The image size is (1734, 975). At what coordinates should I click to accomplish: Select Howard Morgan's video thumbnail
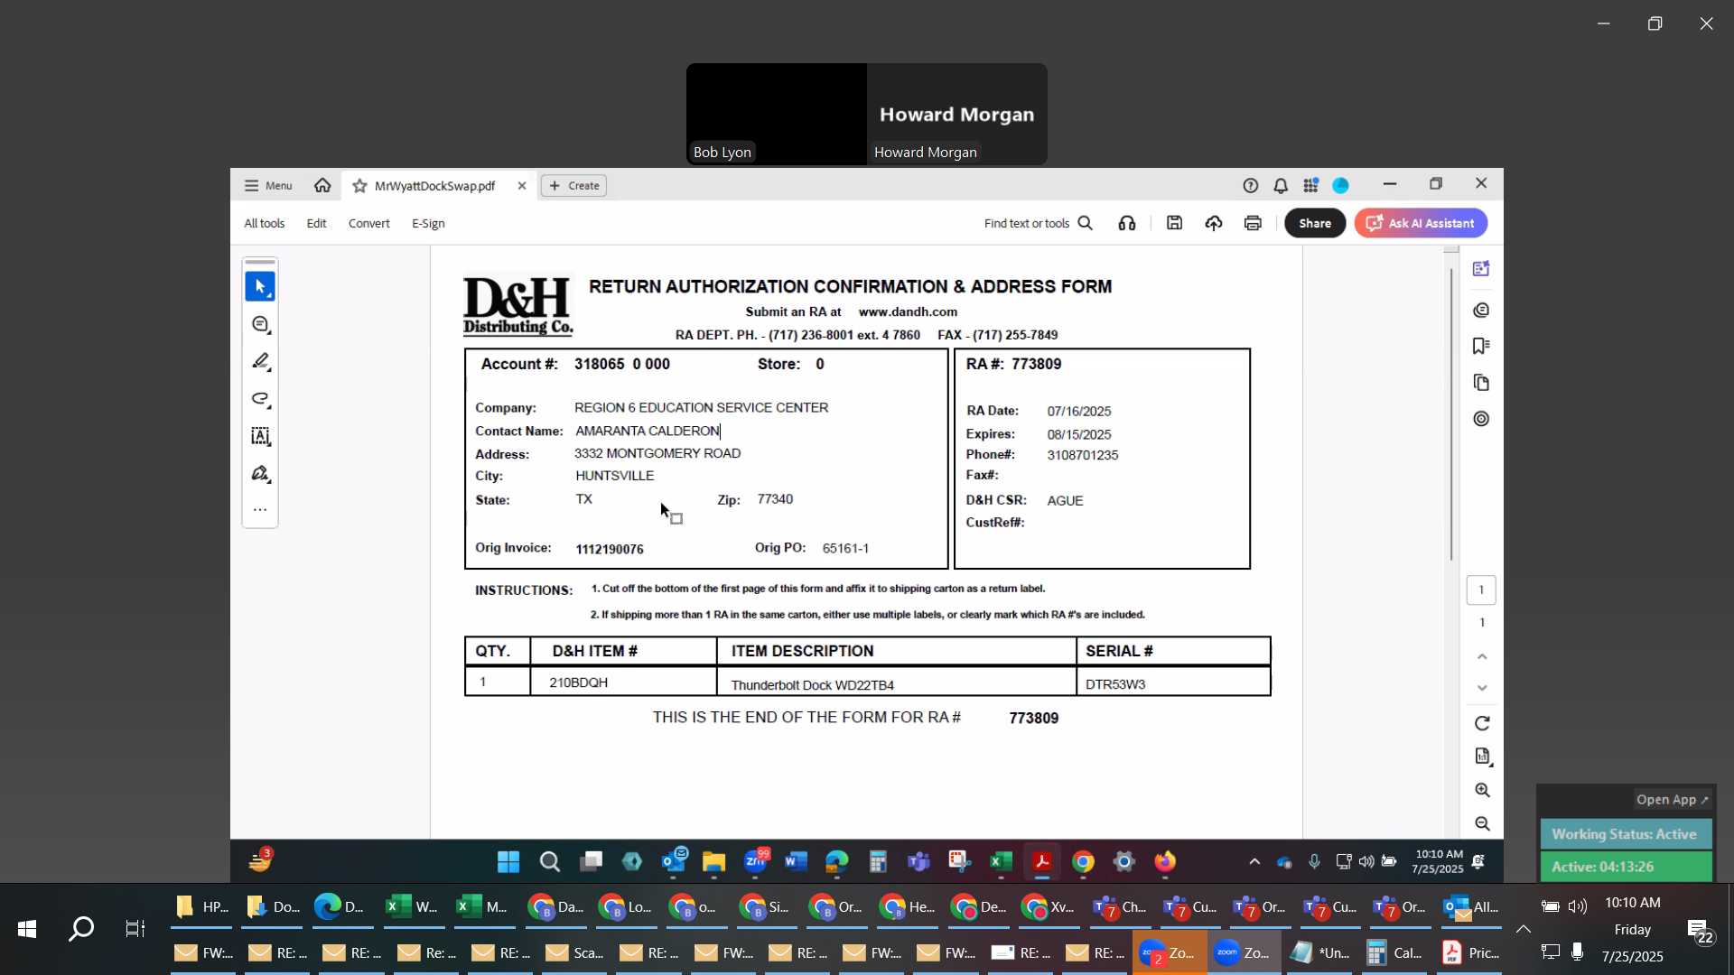coord(956,114)
